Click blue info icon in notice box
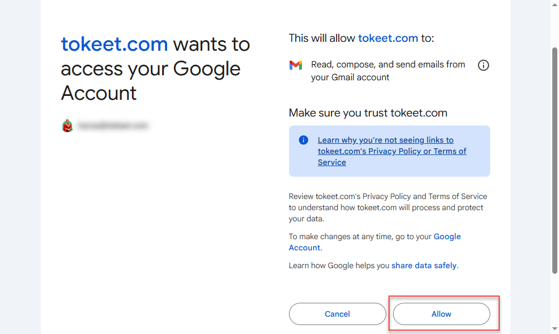The image size is (559, 334). 304,140
